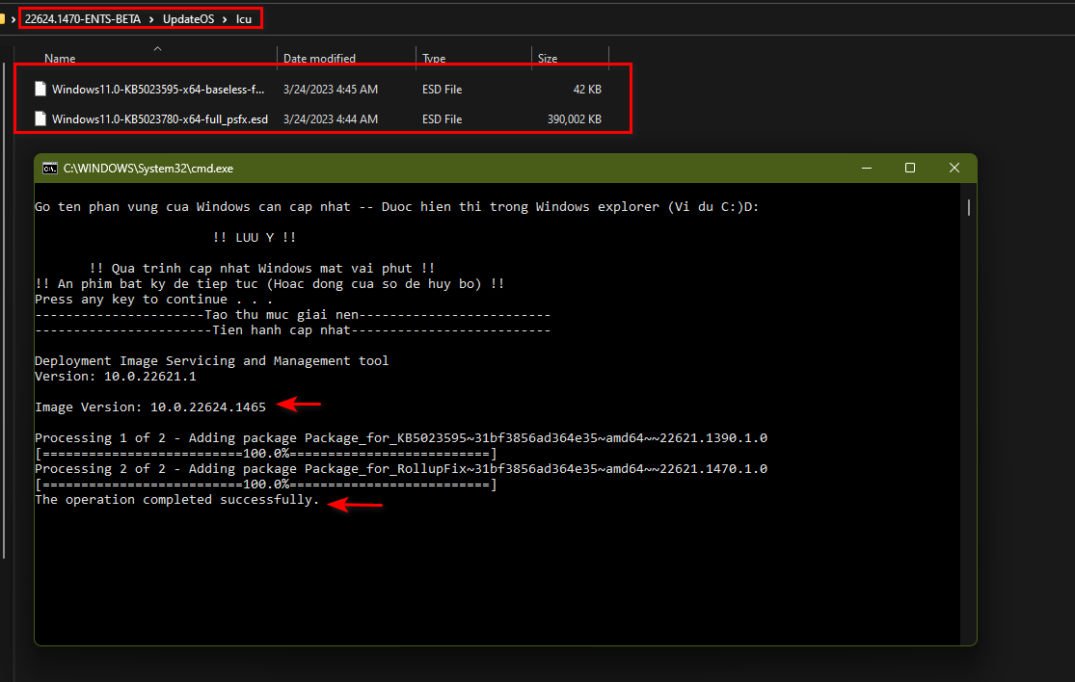
Task: Click the 'Go ten phan vung' prompt line
Action: tap(397, 207)
